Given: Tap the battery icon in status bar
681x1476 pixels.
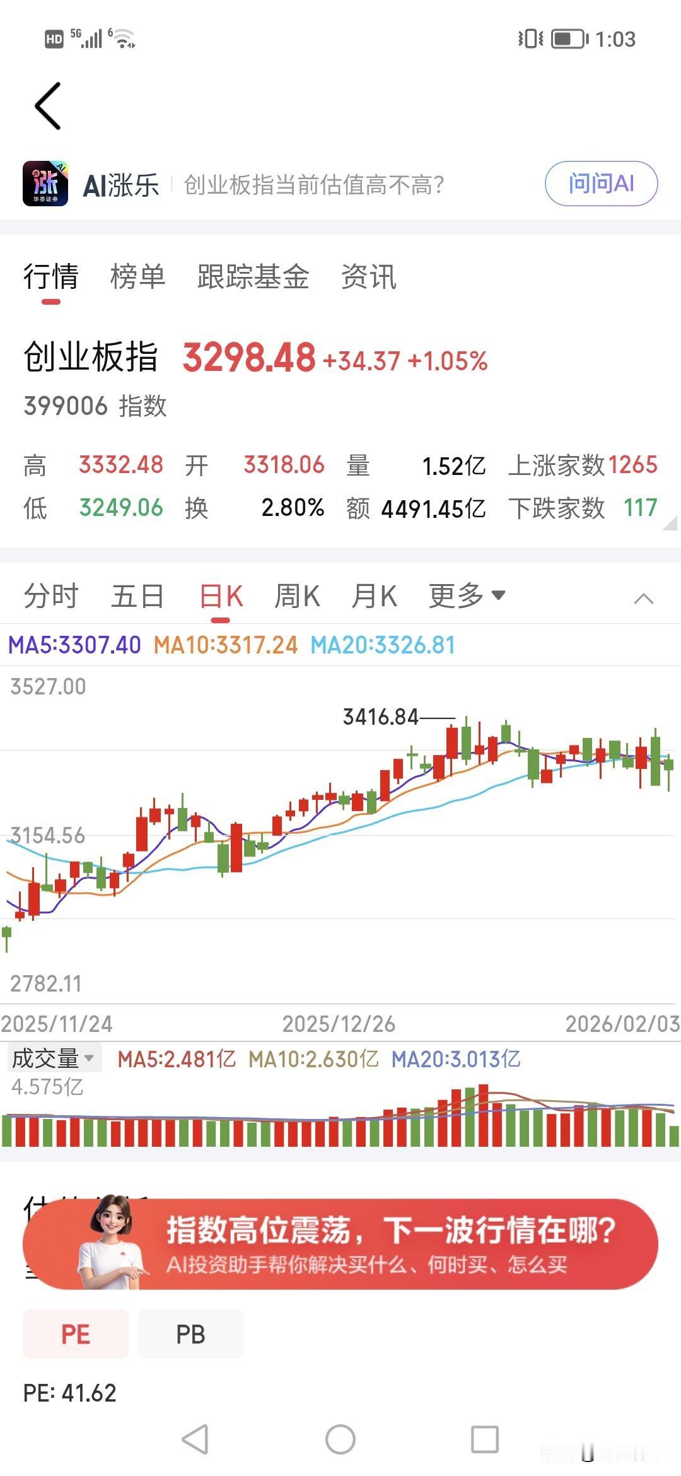Looking at the screenshot, I should click(x=569, y=39).
